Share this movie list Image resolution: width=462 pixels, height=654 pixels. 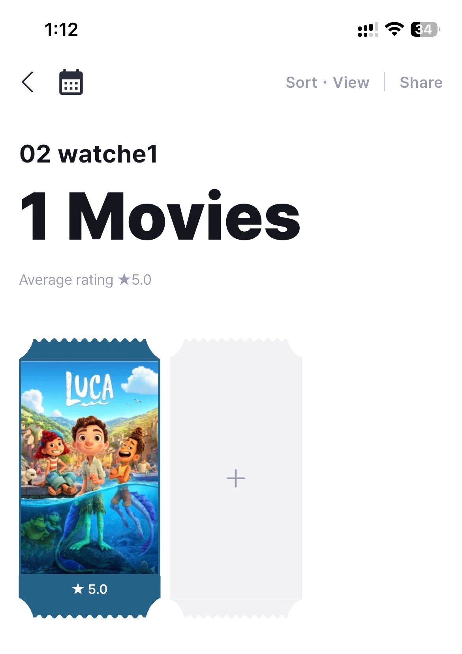coord(421,83)
